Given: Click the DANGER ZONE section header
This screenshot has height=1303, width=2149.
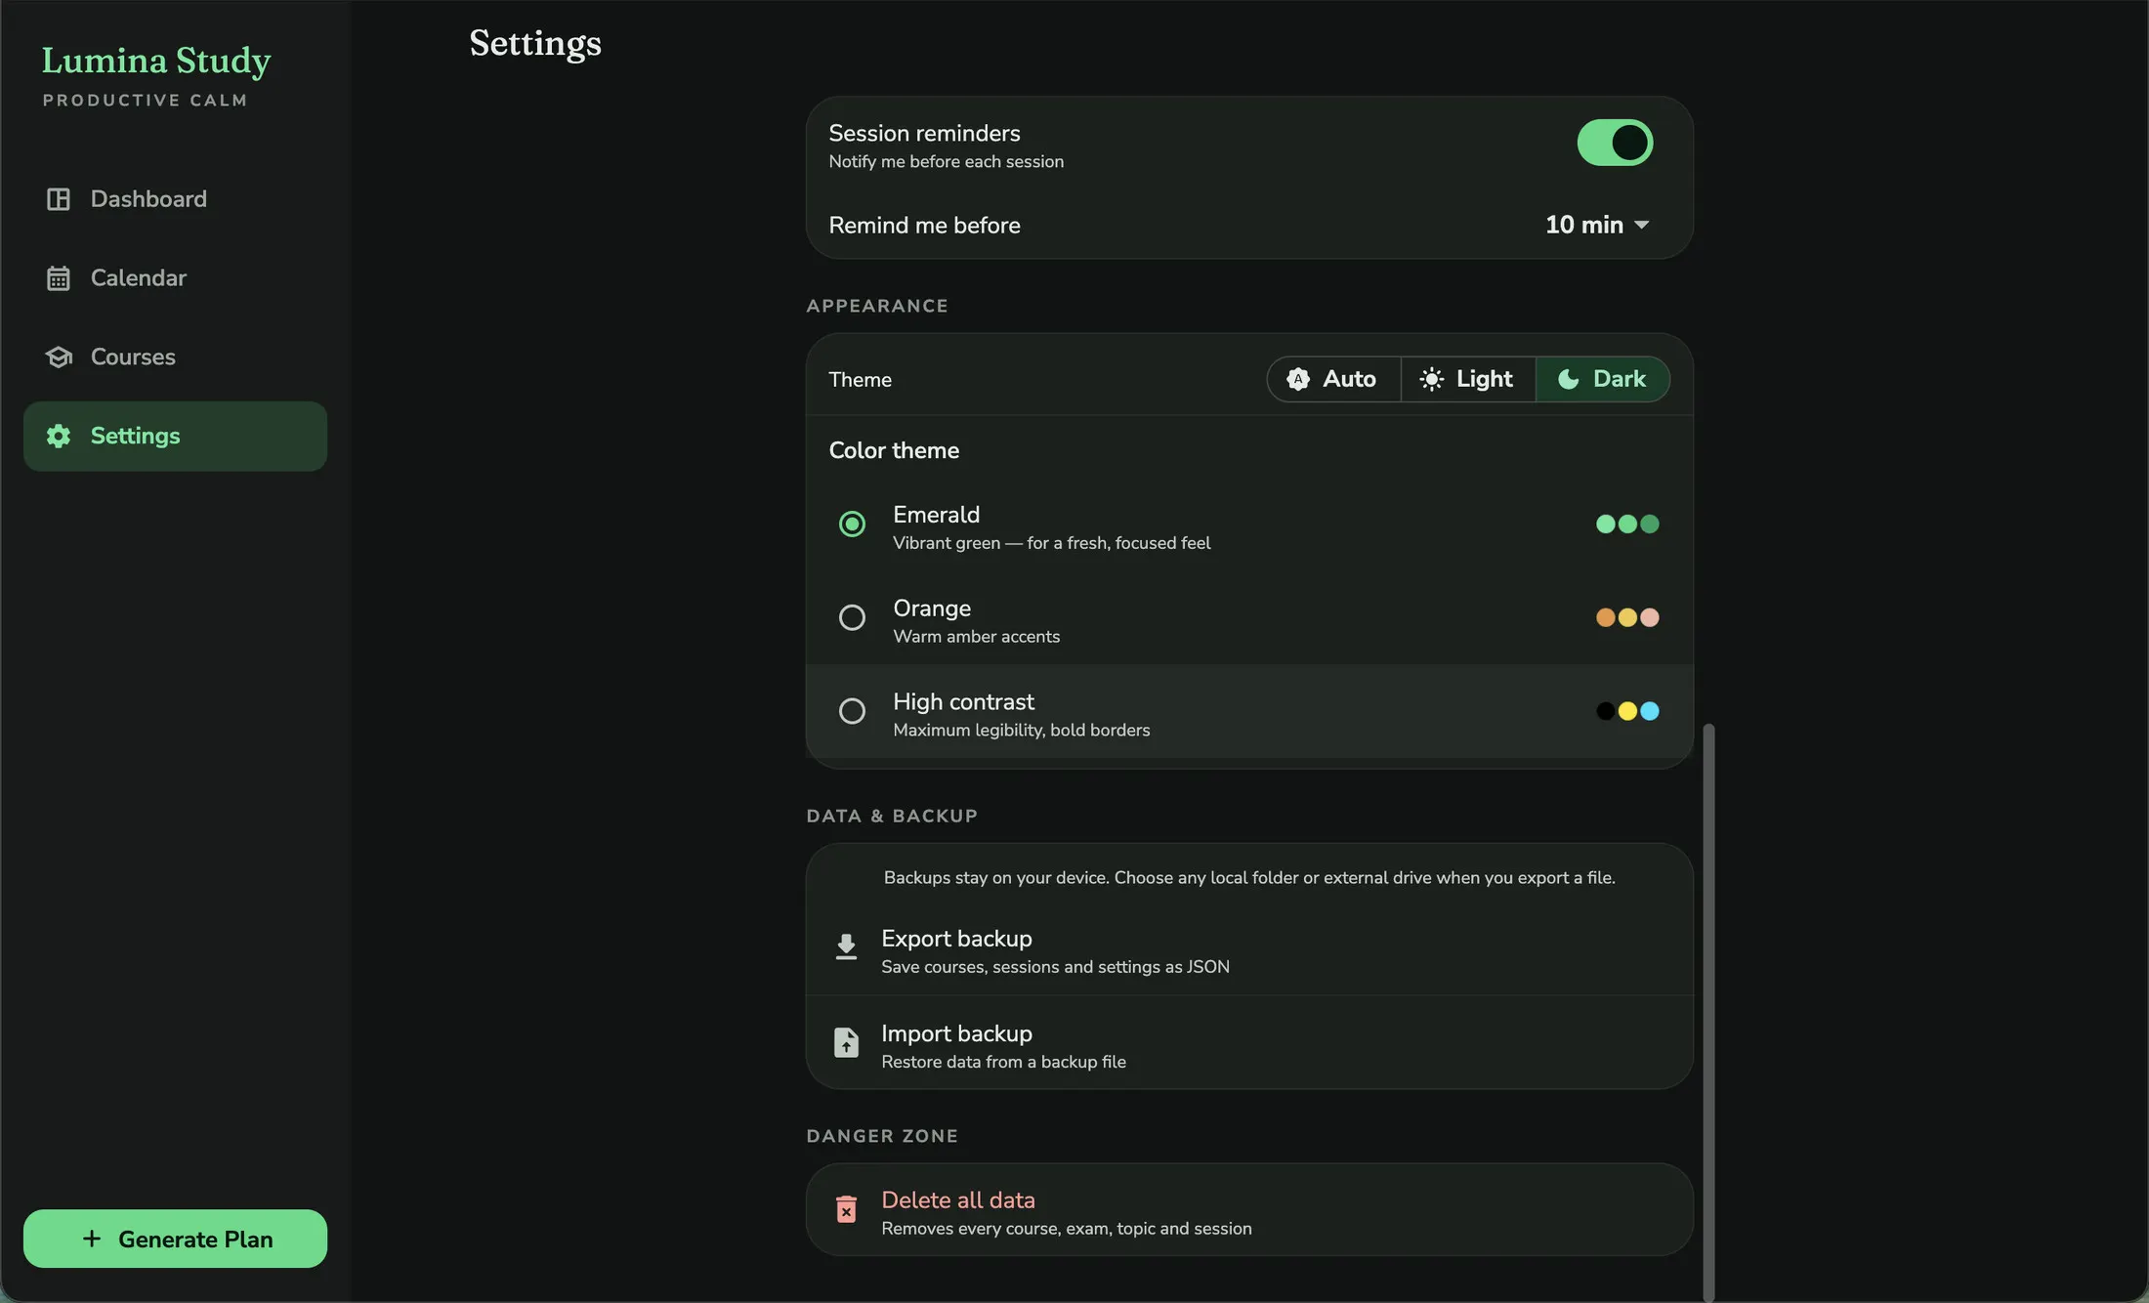Looking at the screenshot, I should coord(882,1137).
